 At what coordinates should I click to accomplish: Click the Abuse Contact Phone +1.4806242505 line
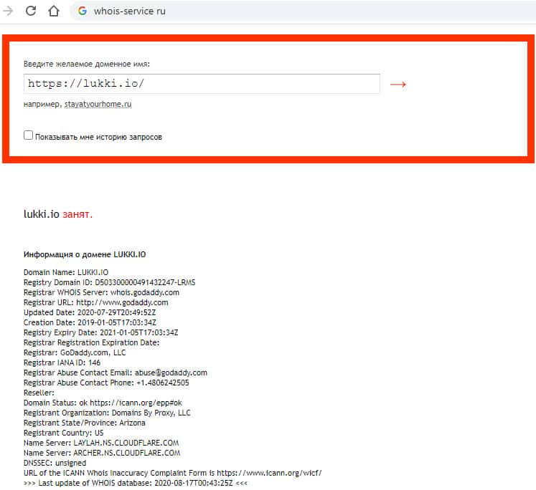(x=106, y=383)
